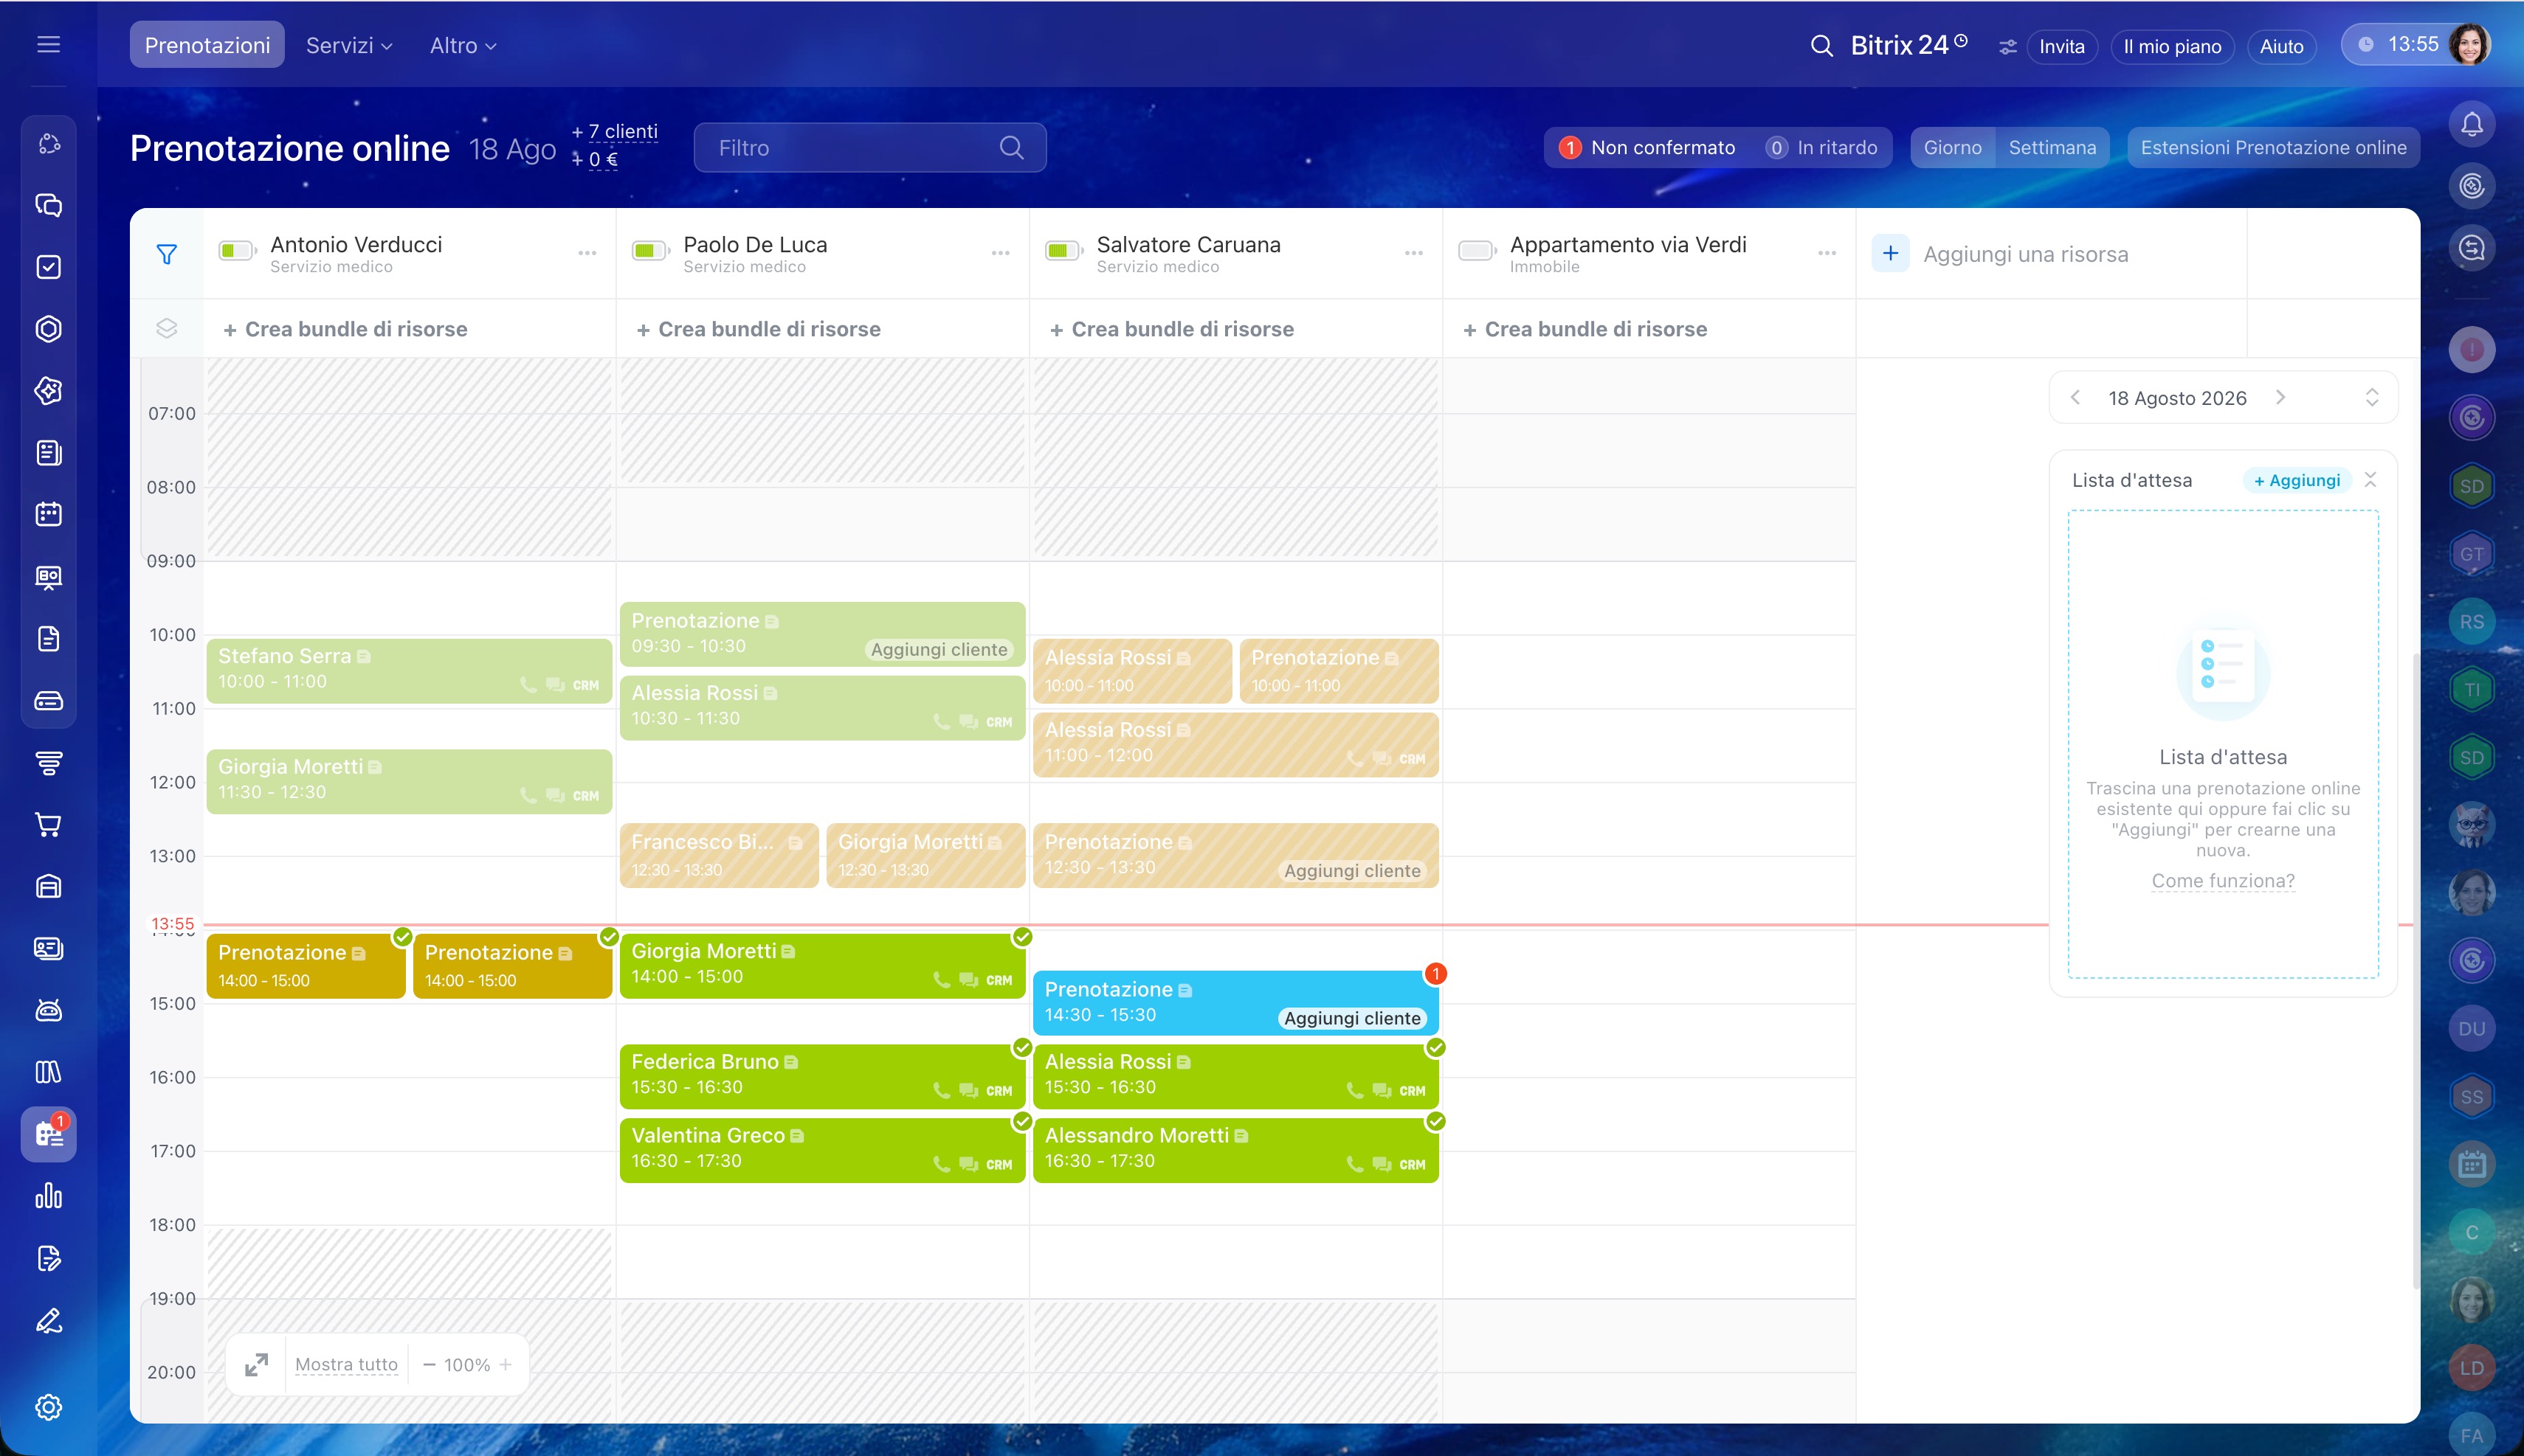Toggle the Paolo De Luca availability switch
This screenshot has height=1456, width=2524.
[x=650, y=250]
